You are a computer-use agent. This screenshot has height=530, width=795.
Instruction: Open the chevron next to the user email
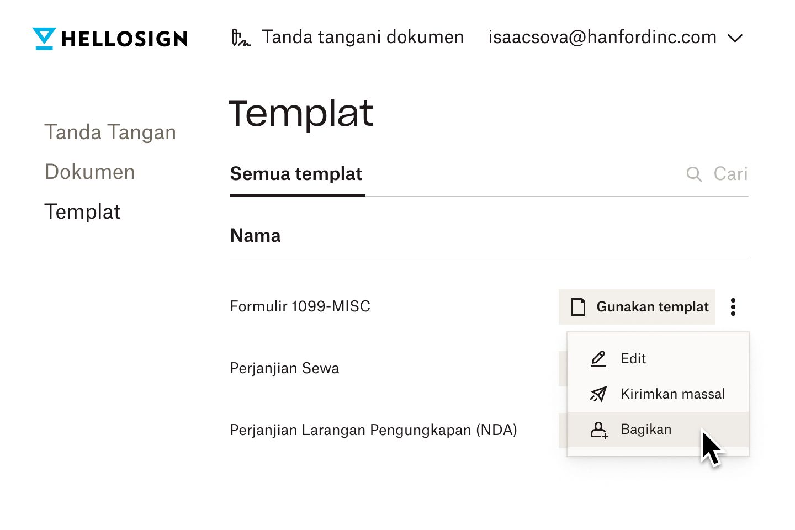(x=735, y=38)
